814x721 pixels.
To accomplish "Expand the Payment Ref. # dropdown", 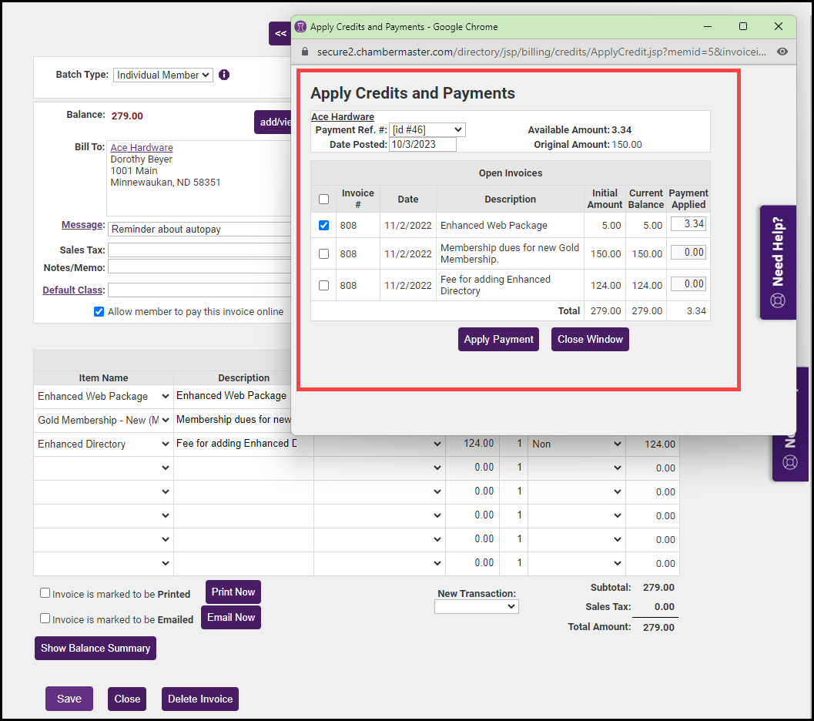I will 427,130.
